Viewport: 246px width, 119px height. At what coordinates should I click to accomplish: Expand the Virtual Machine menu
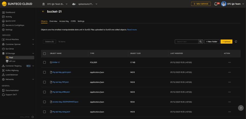coord(33,39)
